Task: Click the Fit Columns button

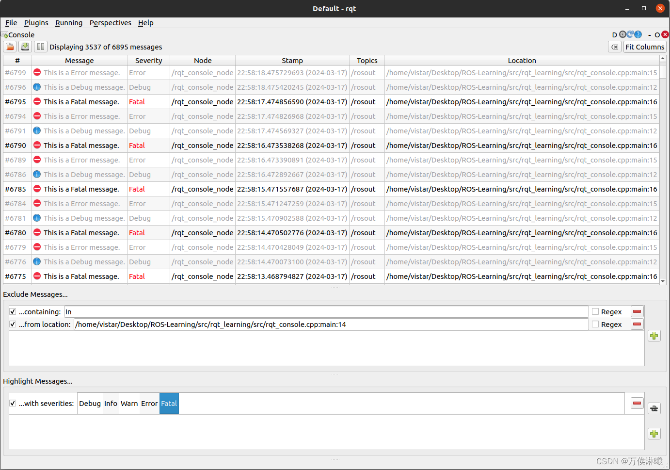Action: (645, 47)
